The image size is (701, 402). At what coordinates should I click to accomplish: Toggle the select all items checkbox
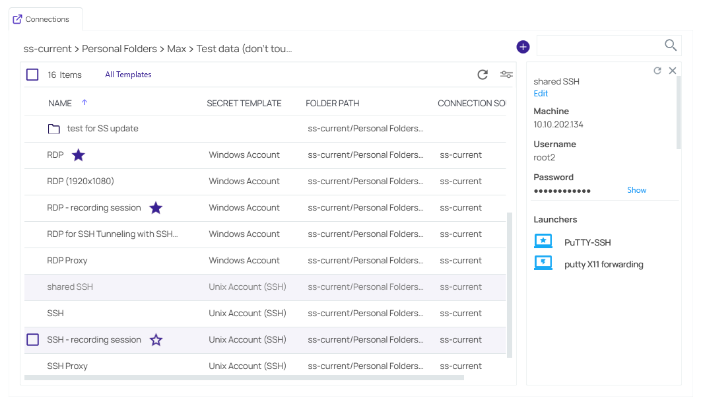[x=32, y=75]
